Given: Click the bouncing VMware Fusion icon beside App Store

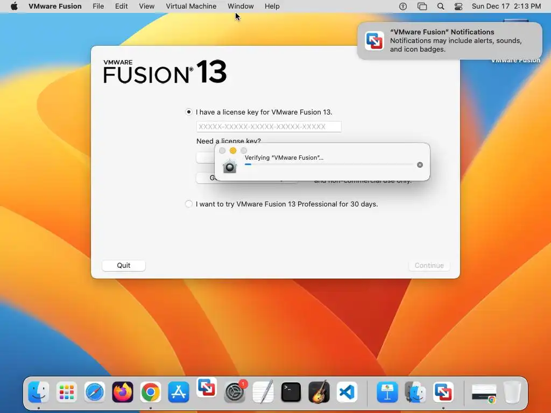Looking at the screenshot, I should 207,387.
